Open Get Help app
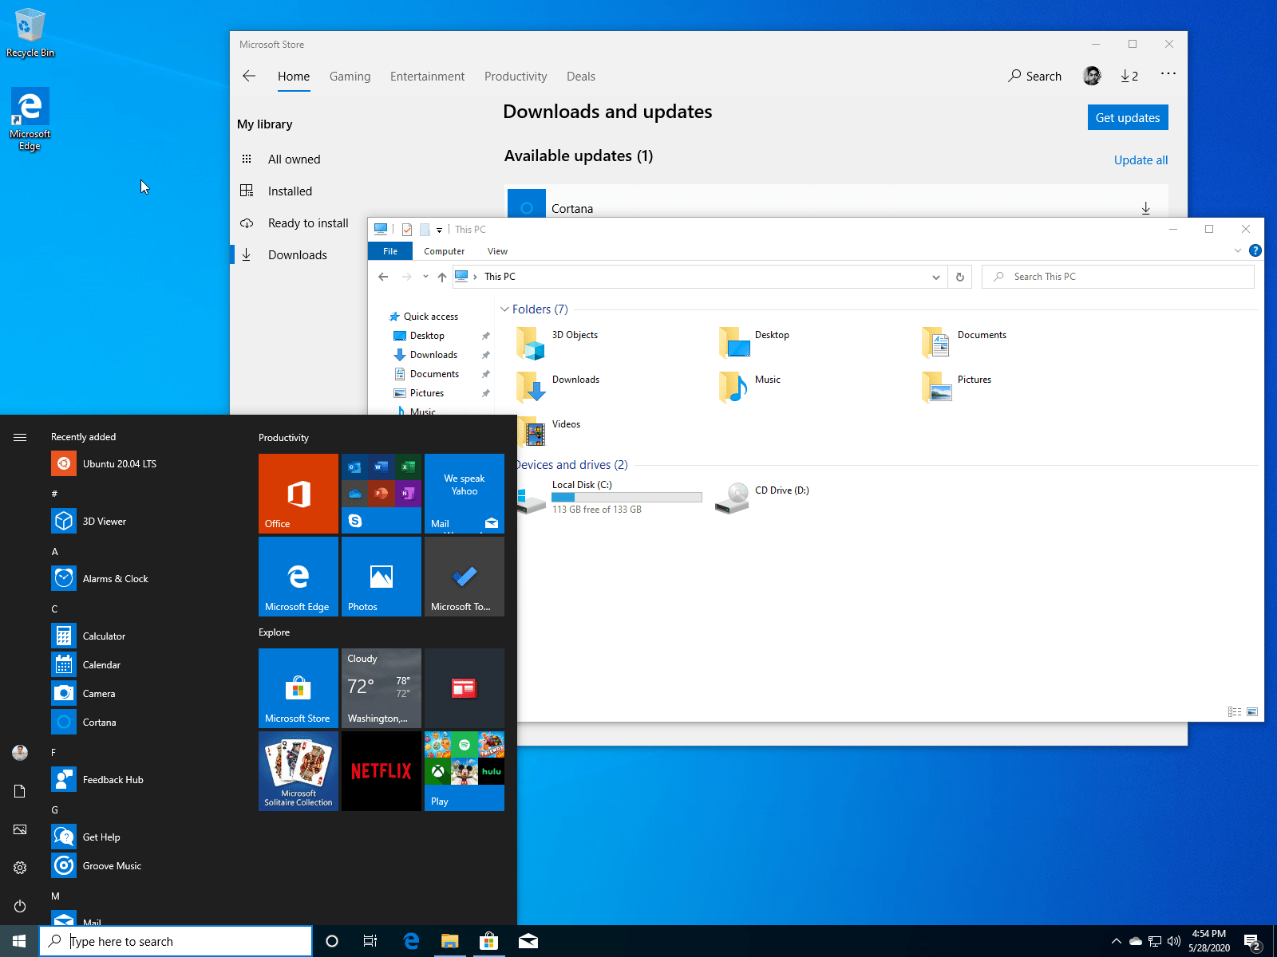 coord(144,837)
